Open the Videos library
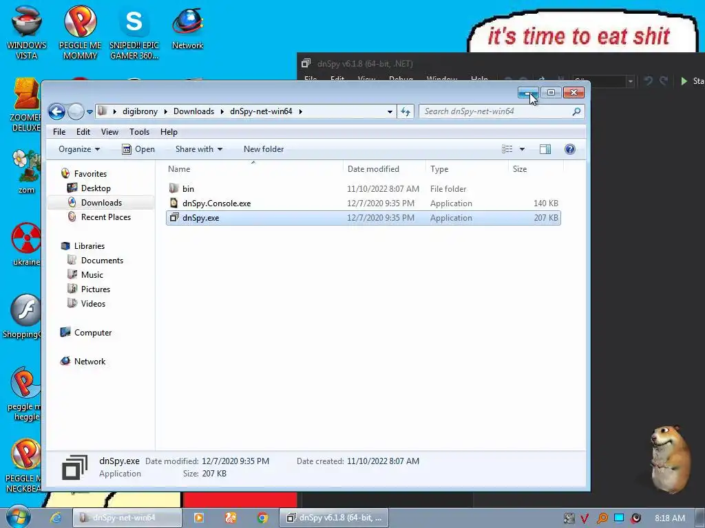Viewport: 705px width, 528px height. coord(93,303)
